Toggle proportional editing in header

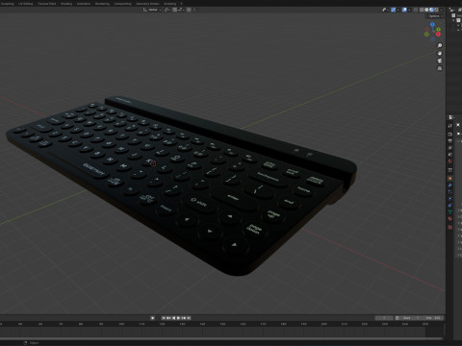(189, 10)
